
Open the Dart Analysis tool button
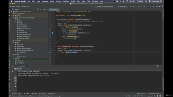tap(17, 94)
